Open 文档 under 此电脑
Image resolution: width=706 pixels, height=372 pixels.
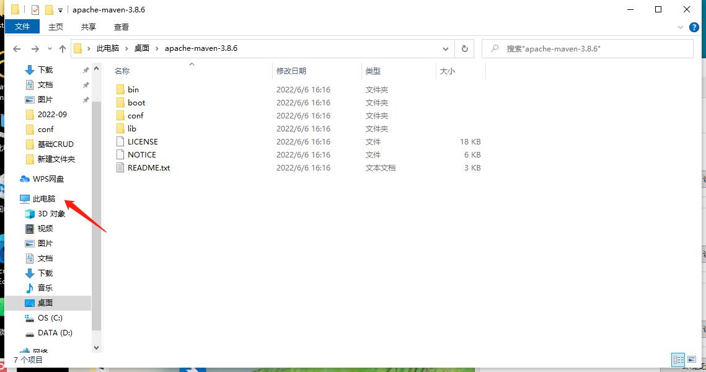(x=45, y=258)
